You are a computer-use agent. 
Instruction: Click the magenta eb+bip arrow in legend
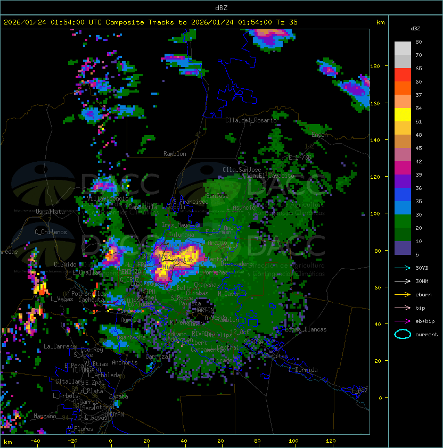pyautogui.click(x=403, y=321)
